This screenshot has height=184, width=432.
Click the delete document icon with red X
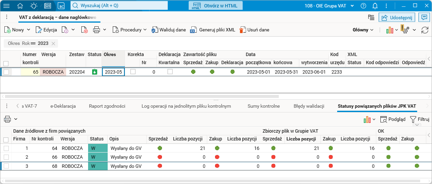[x=84, y=30]
